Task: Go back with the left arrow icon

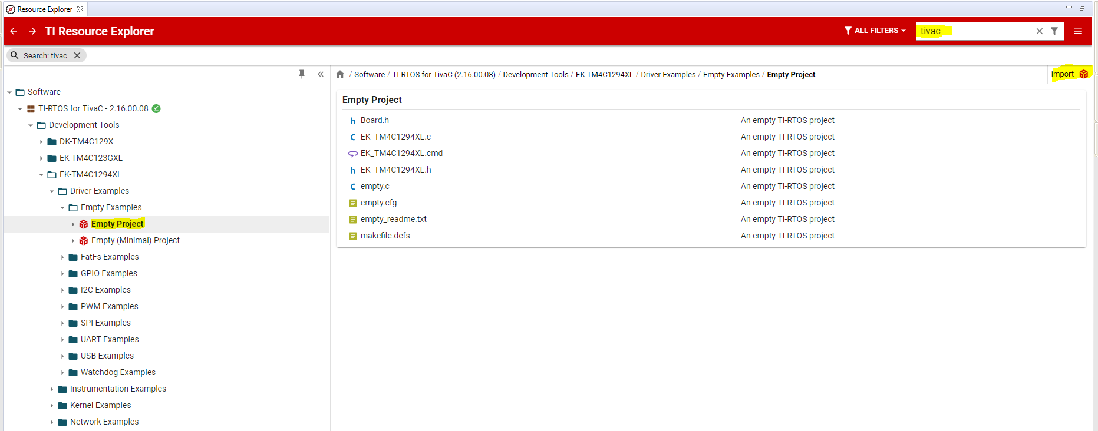Action: (14, 31)
